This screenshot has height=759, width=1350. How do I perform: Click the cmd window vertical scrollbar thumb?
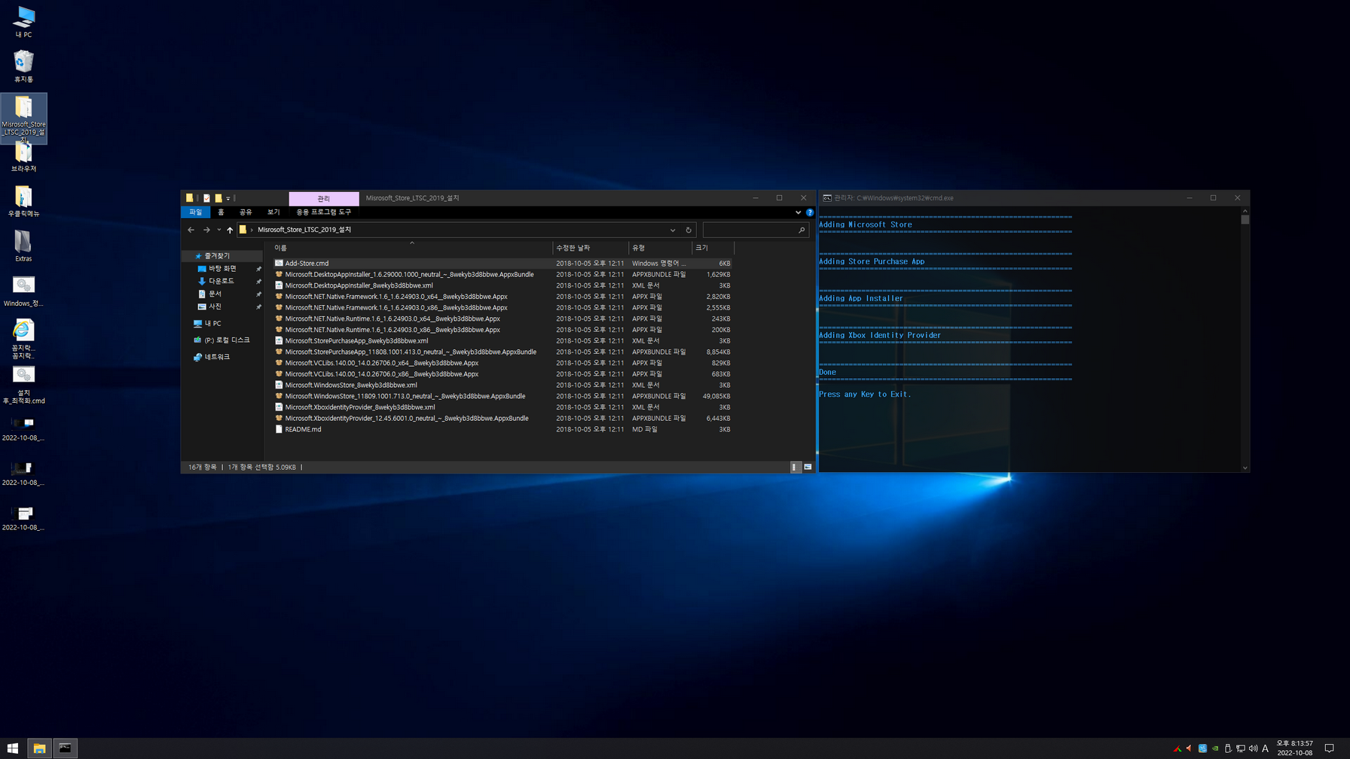[1245, 220]
